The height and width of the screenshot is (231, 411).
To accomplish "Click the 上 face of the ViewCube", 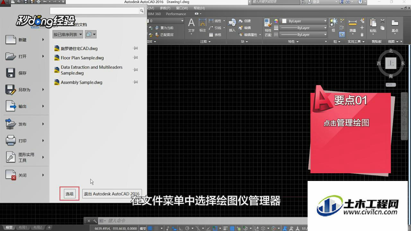I will coord(391,63).
